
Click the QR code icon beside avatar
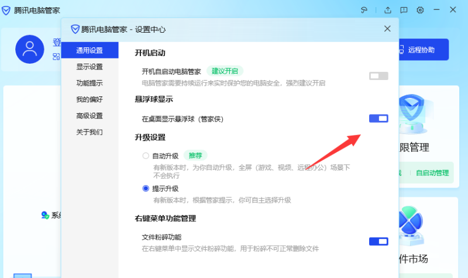pyautogui.click(x=56, y=57)
